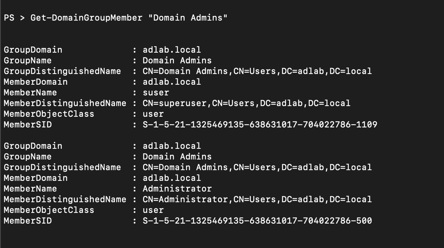This screenshot has height=248, width=444.
Task: Click first GroupName value Domain Admins
Action: click(x=177, y=60)
